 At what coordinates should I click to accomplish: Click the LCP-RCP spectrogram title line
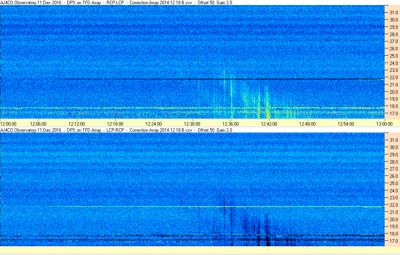click(116, 130)
